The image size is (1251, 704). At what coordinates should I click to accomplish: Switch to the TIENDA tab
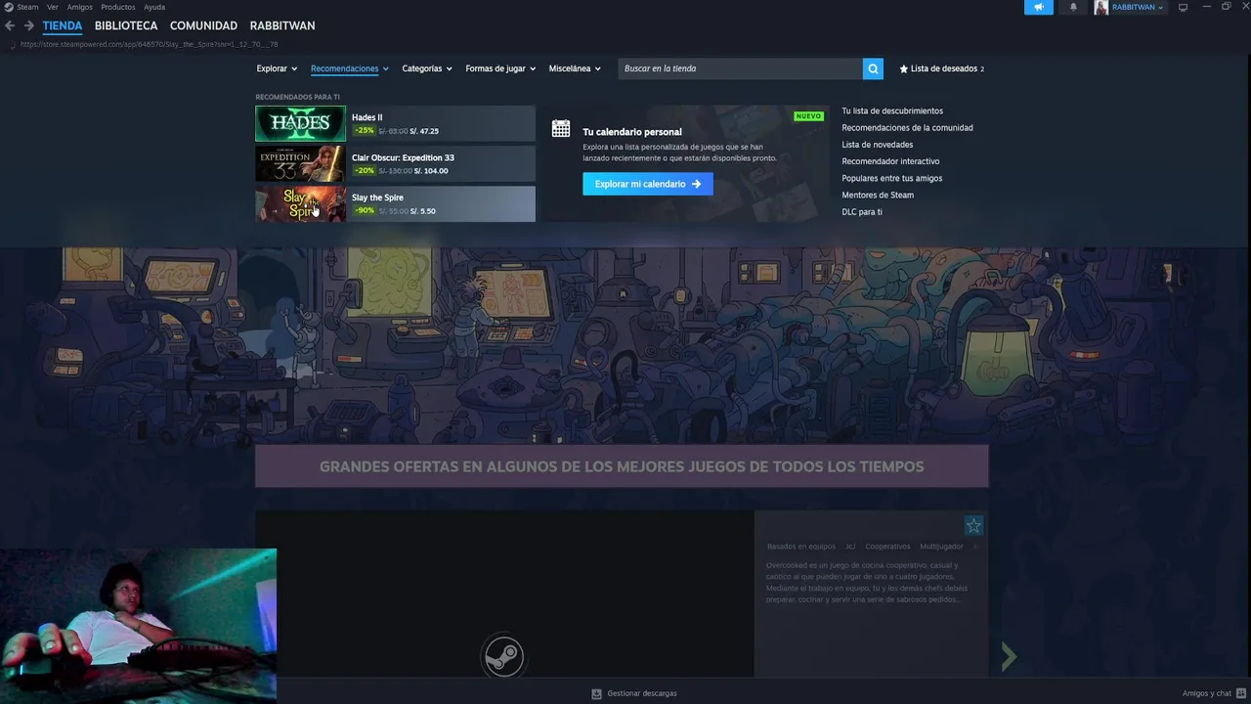(63, 25)
